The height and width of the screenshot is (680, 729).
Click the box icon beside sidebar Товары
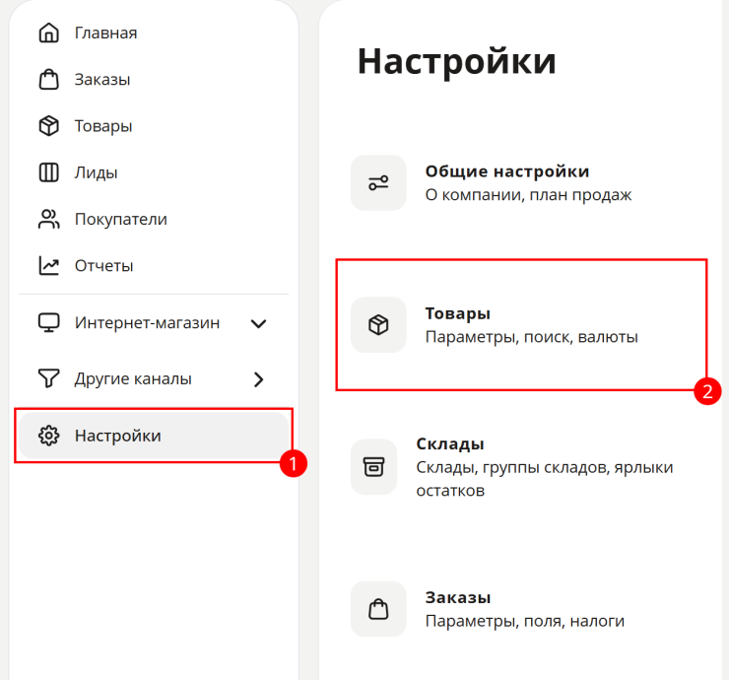pos(49,126)
